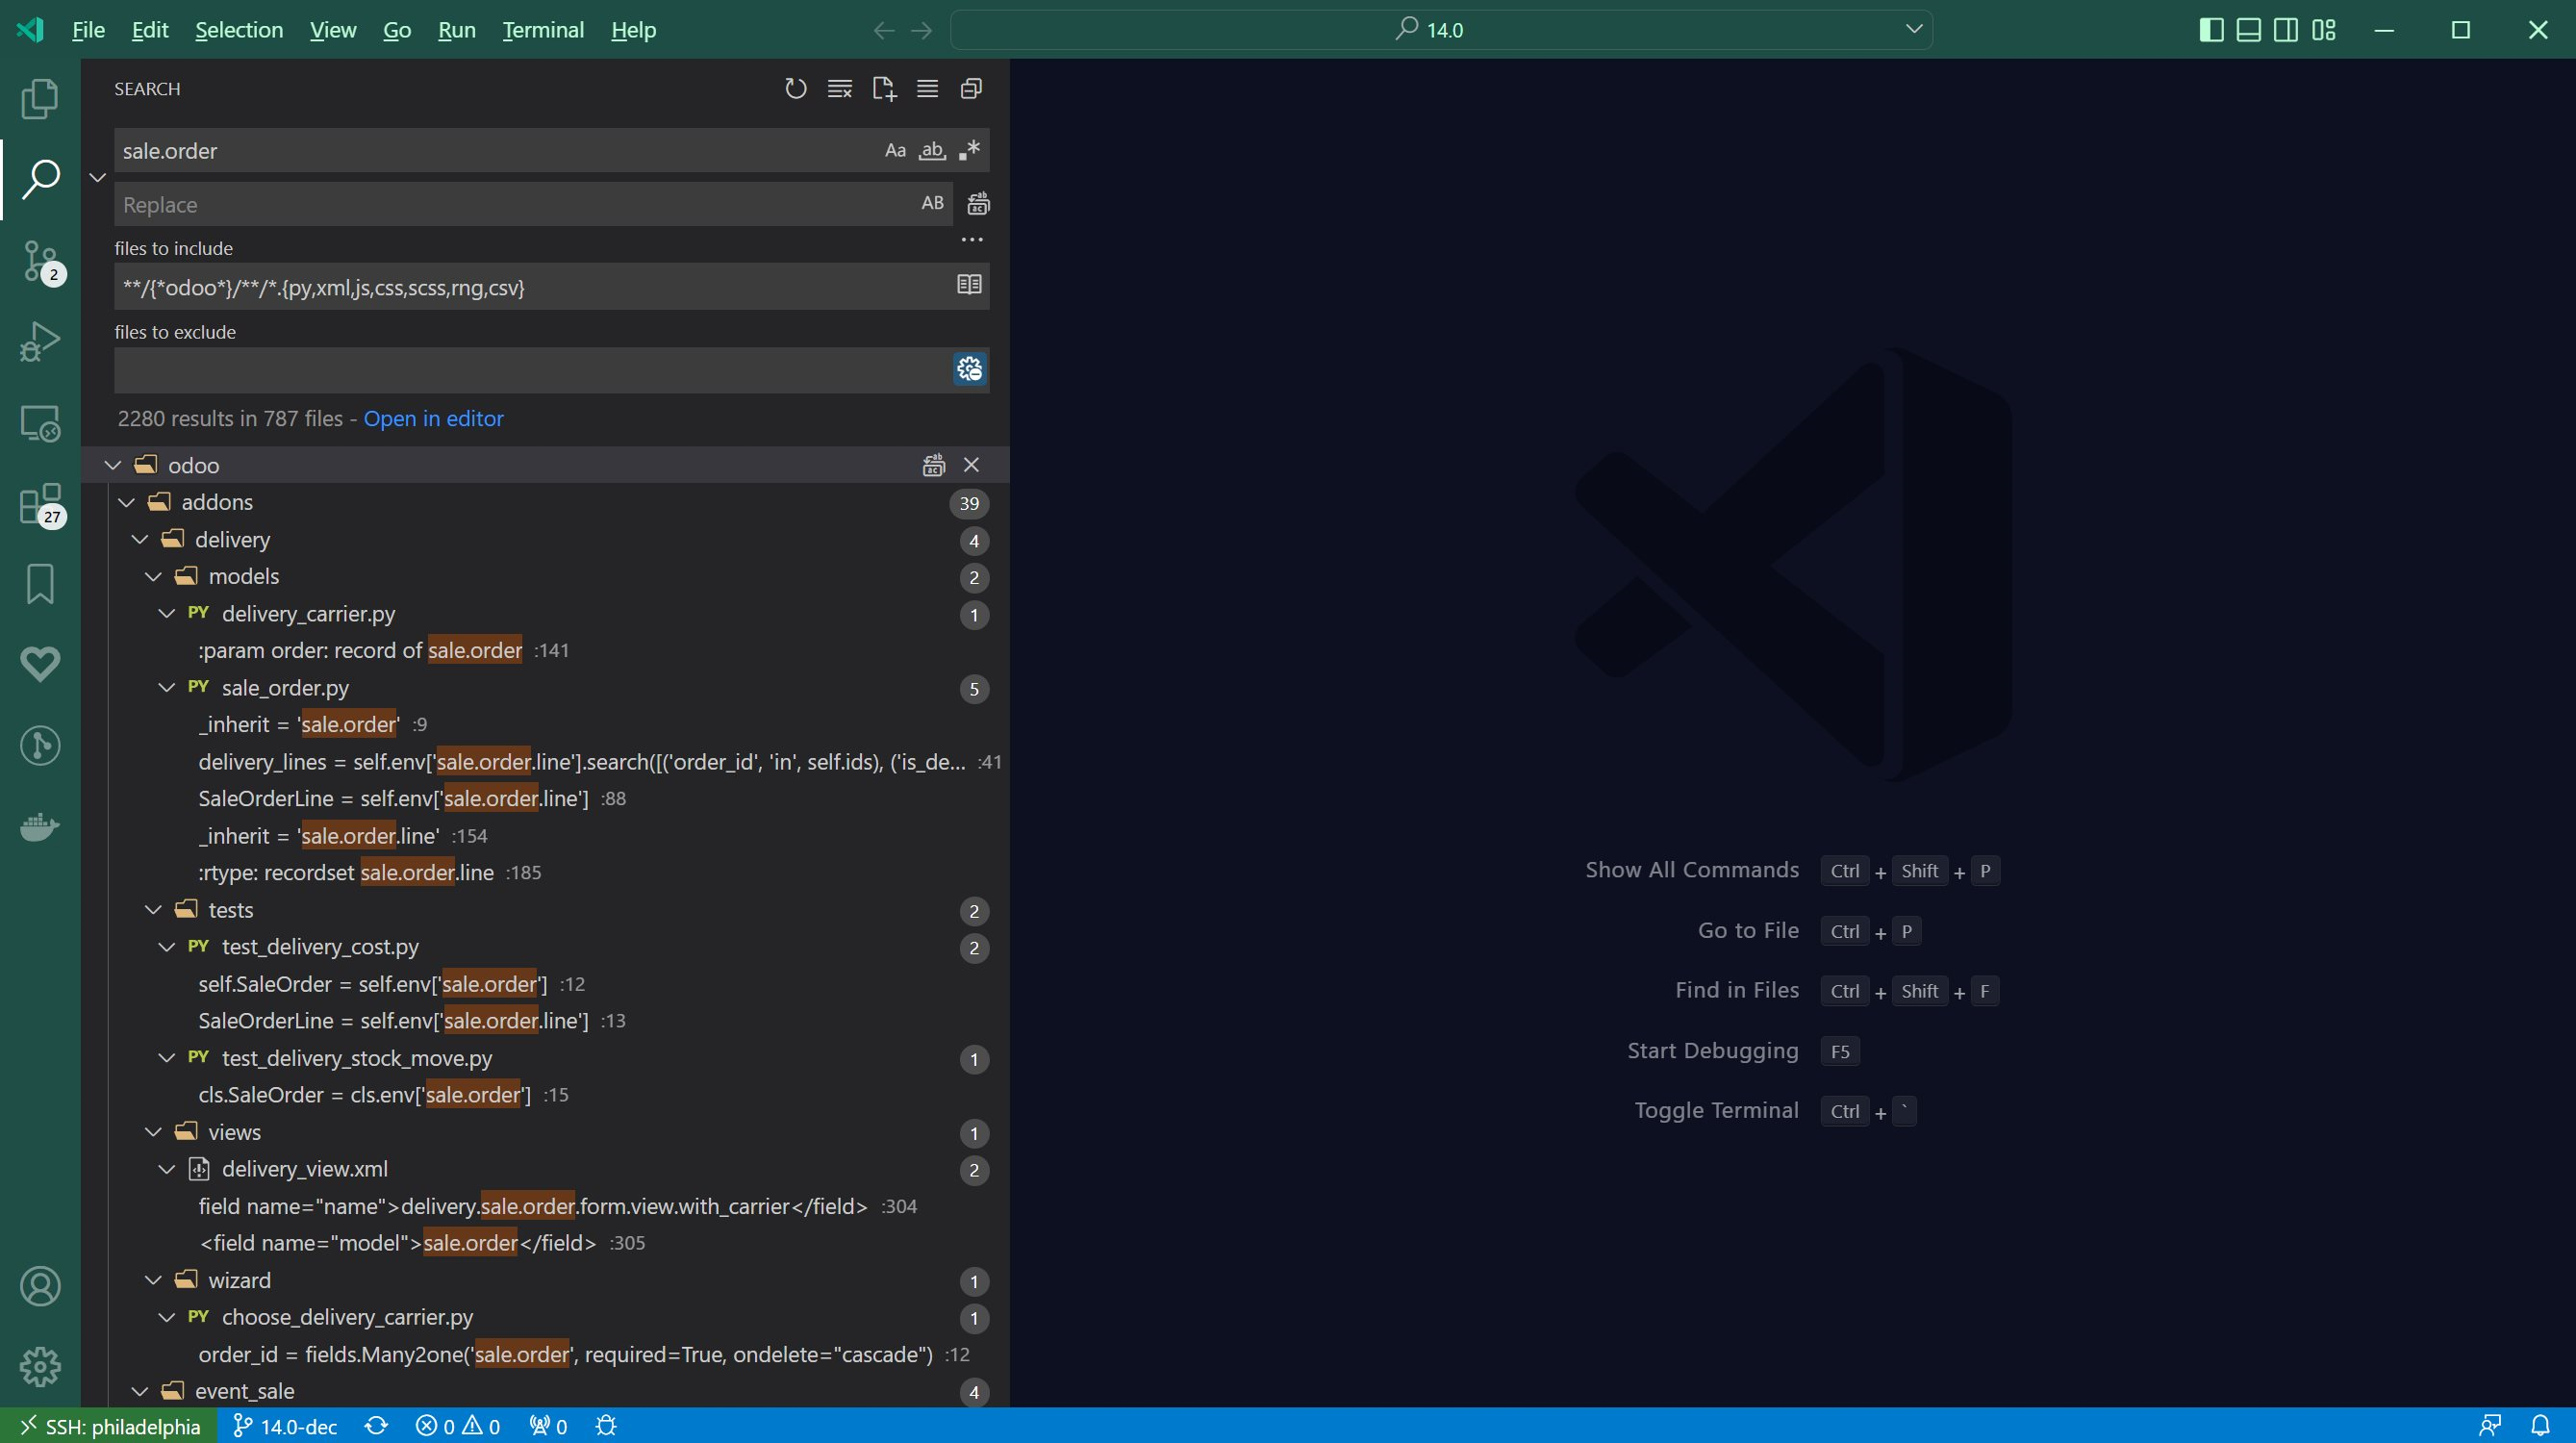Open the Selection menu
The image size is (2576, 1443).
(239, 30)
